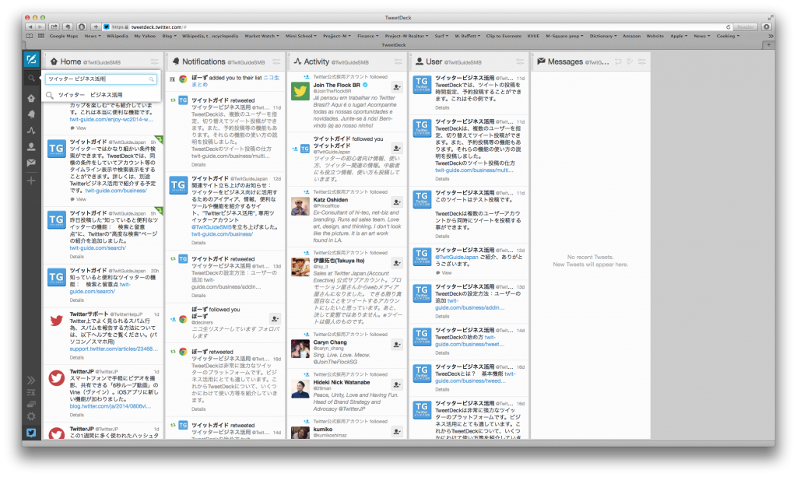This screenshot has height=477, width=797.
Task: Click the TweetDeck search input field
Action: pos(97,79)
